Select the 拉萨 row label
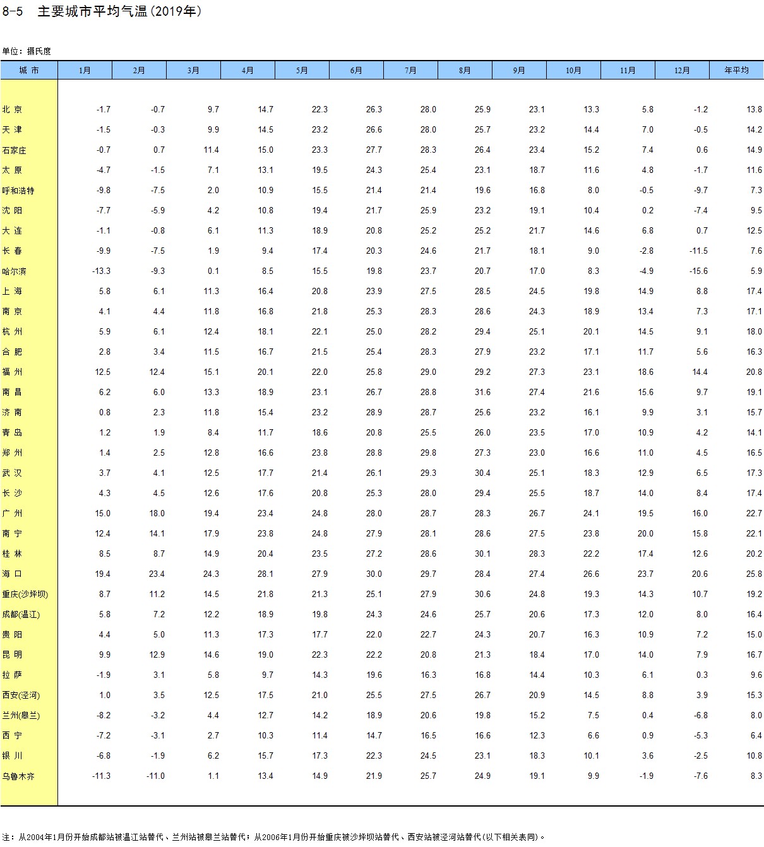The height and width of the screenshot is (847, 764). coord(12,675)
